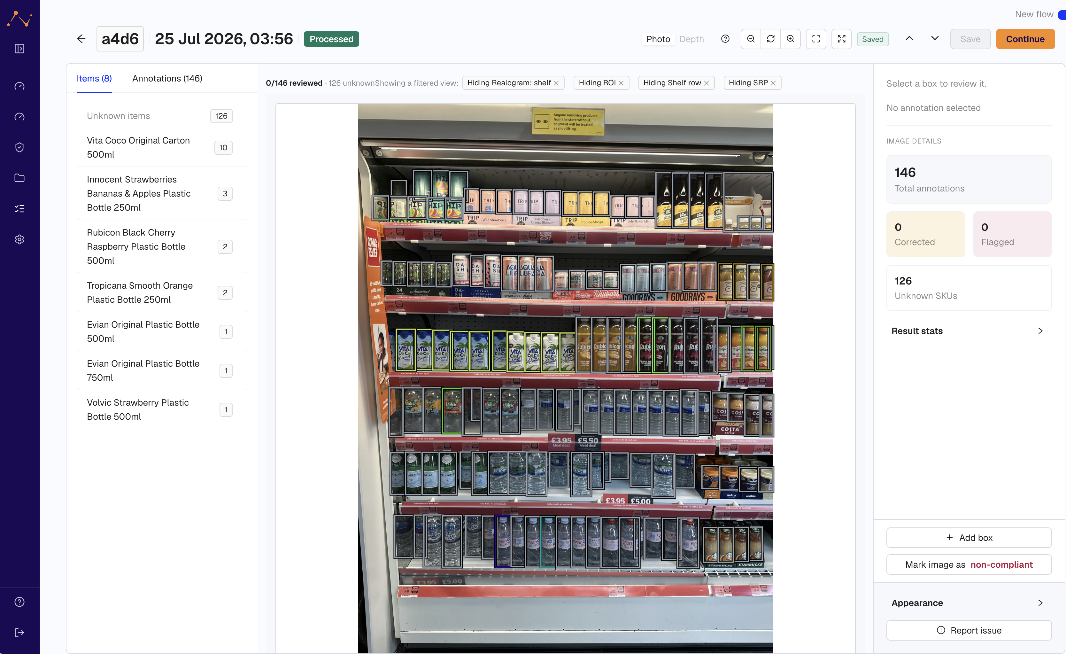
Task: Open the settings gear in the sidebar
Action: (19, 239)
